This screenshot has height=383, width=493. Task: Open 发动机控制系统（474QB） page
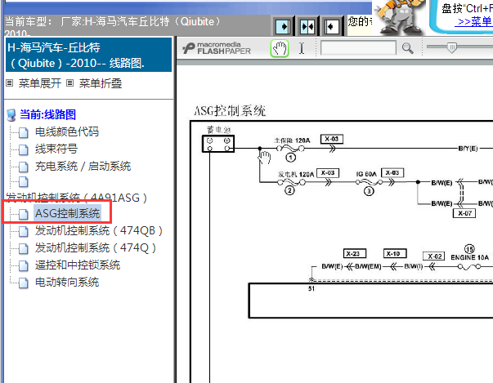point(99,231)
